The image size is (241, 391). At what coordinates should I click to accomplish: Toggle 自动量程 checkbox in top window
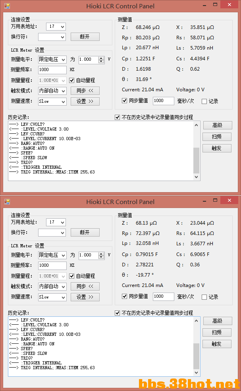pos(72,80)
